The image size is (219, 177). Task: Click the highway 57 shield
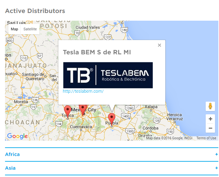[40, 56]
